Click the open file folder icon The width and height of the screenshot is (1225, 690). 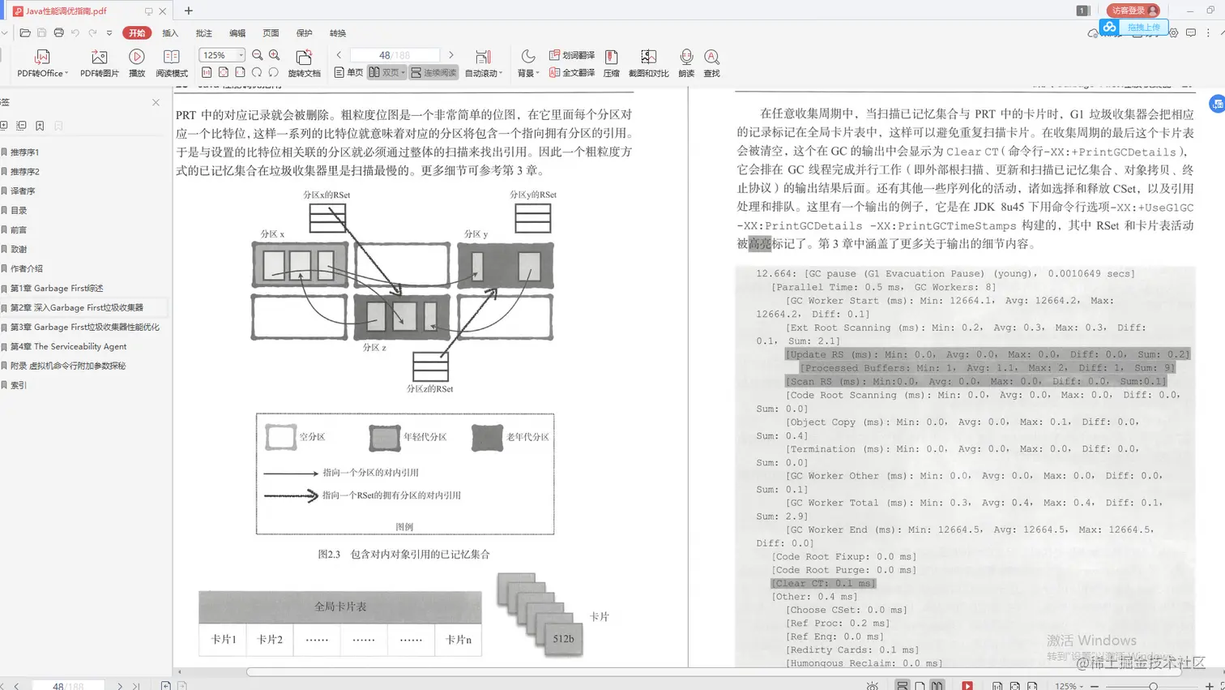click(x=25, y=33)
